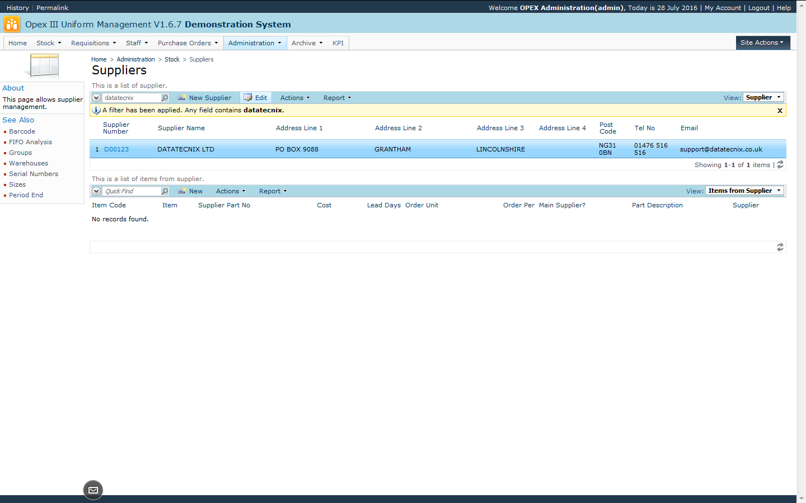806x503 pixels.
Task: Dismiss the applied filter with the X
Action: (780, 111)
